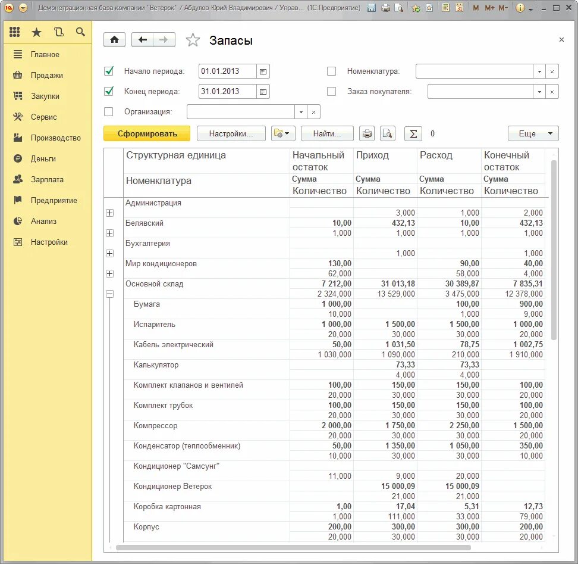578x564 pixels.
Task: Open the Сервис section
Action: click(48, 117)
